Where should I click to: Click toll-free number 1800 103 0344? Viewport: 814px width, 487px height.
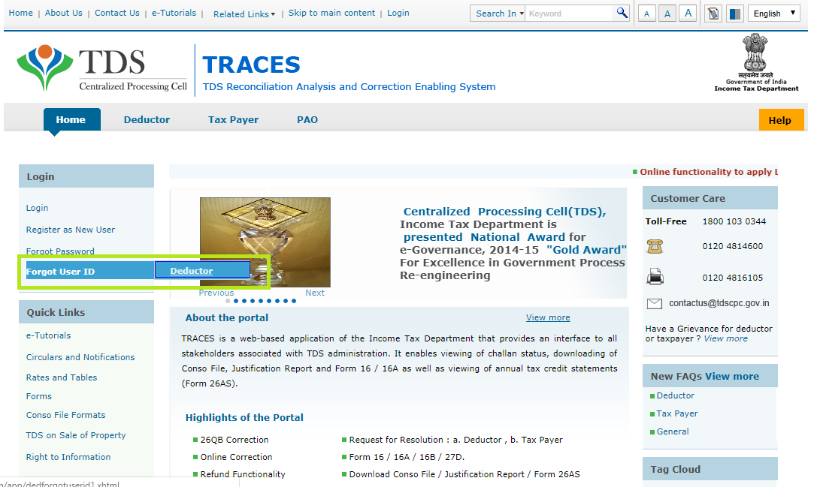(734, 221)
